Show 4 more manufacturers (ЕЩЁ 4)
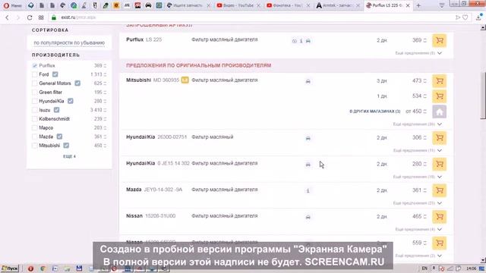 click(x=69, y=157)
